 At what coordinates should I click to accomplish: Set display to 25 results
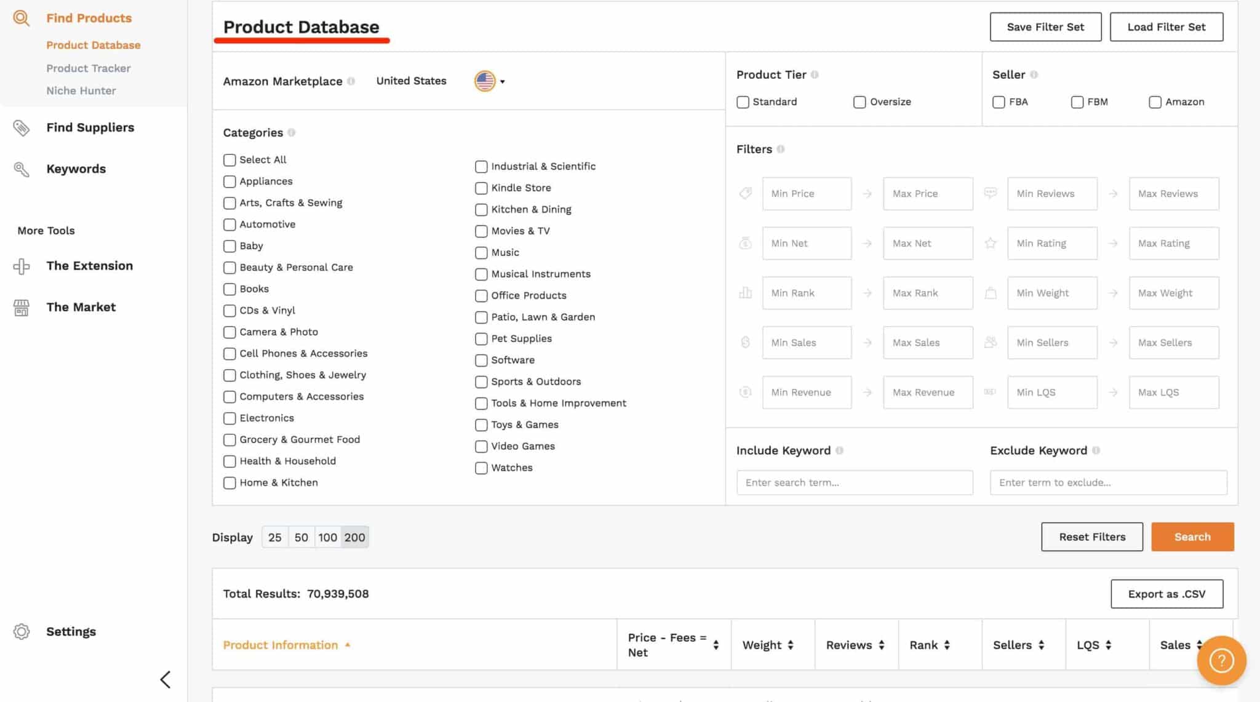click(x=275, y=537)
